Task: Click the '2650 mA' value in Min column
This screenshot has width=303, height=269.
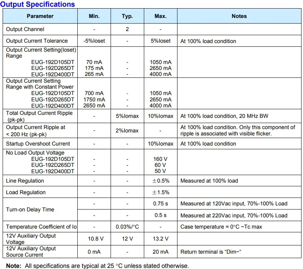Action: coord(94,106)
